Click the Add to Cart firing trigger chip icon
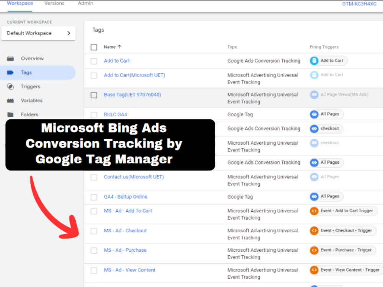The width and height of the screenshot is (383, 287). [314, 60]
